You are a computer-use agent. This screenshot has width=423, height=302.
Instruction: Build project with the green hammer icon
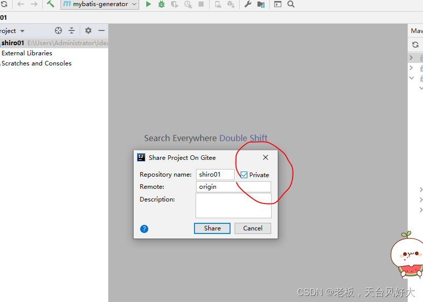coord(50,4)
